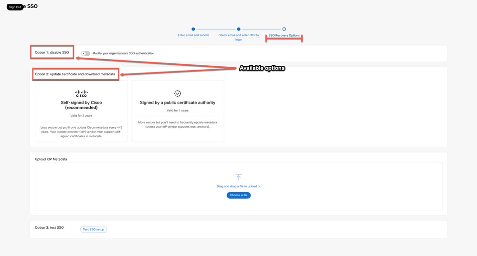The width and height of the screenshot is (477, 256).
Task: Click the upload arrow icon
Action: [239, 177]
